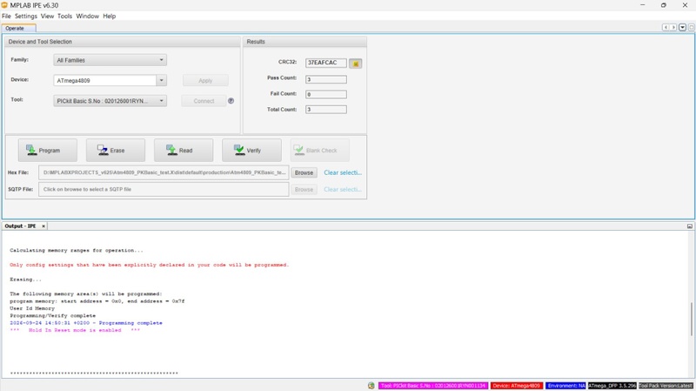Click the SQTP File path field
Screen dimensions: 696x391
164,189
